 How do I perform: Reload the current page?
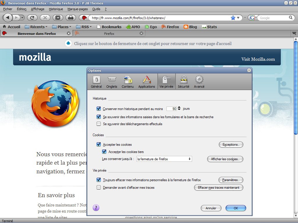pyautogui.click(x=32, y=18)
